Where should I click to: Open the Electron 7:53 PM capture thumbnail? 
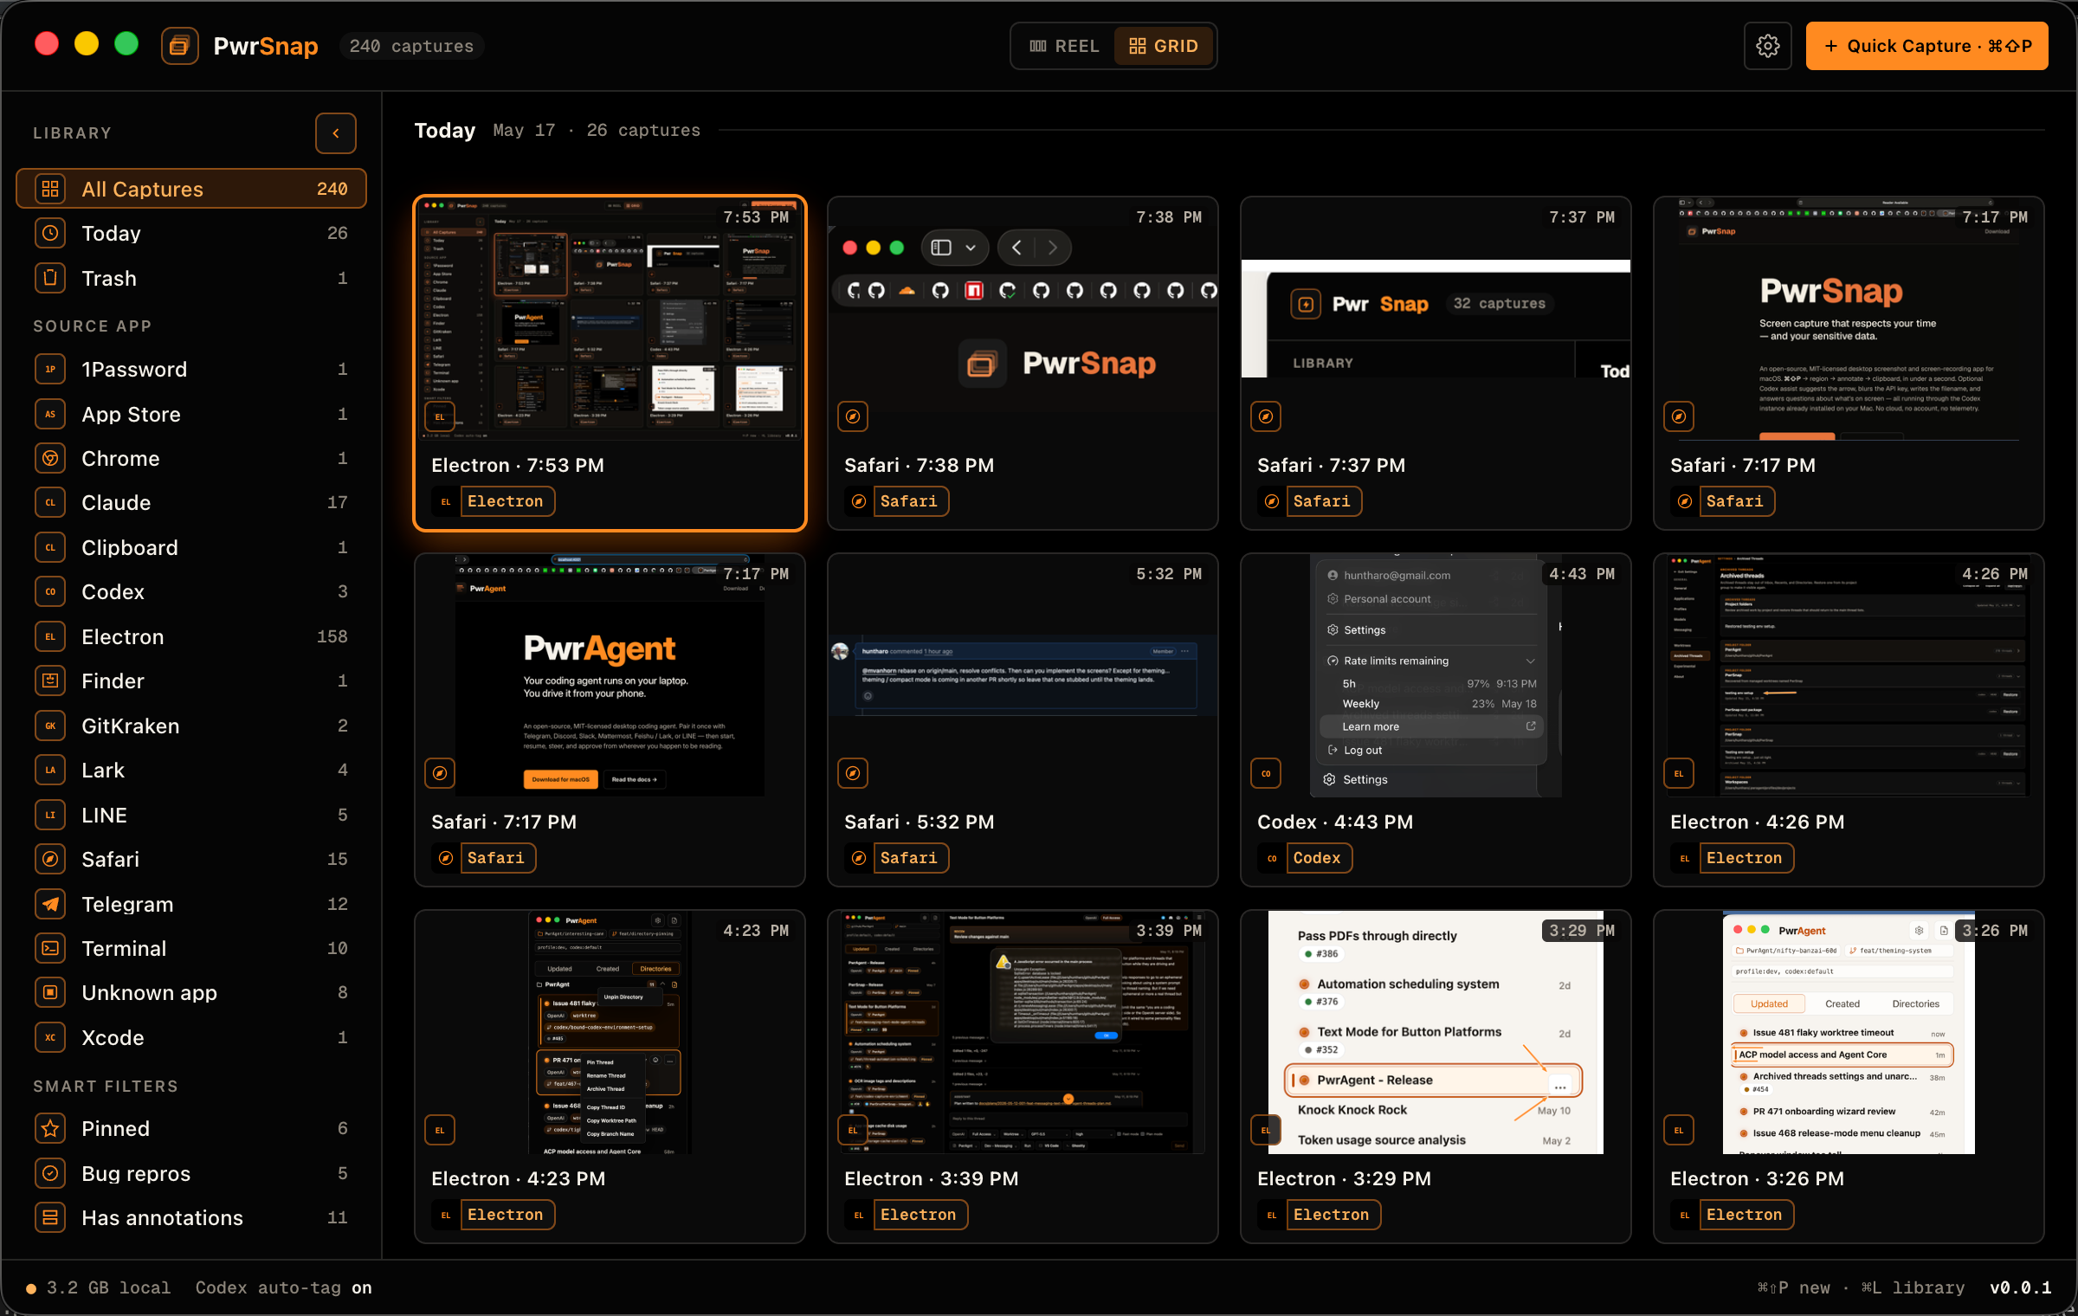pos(610,319)
